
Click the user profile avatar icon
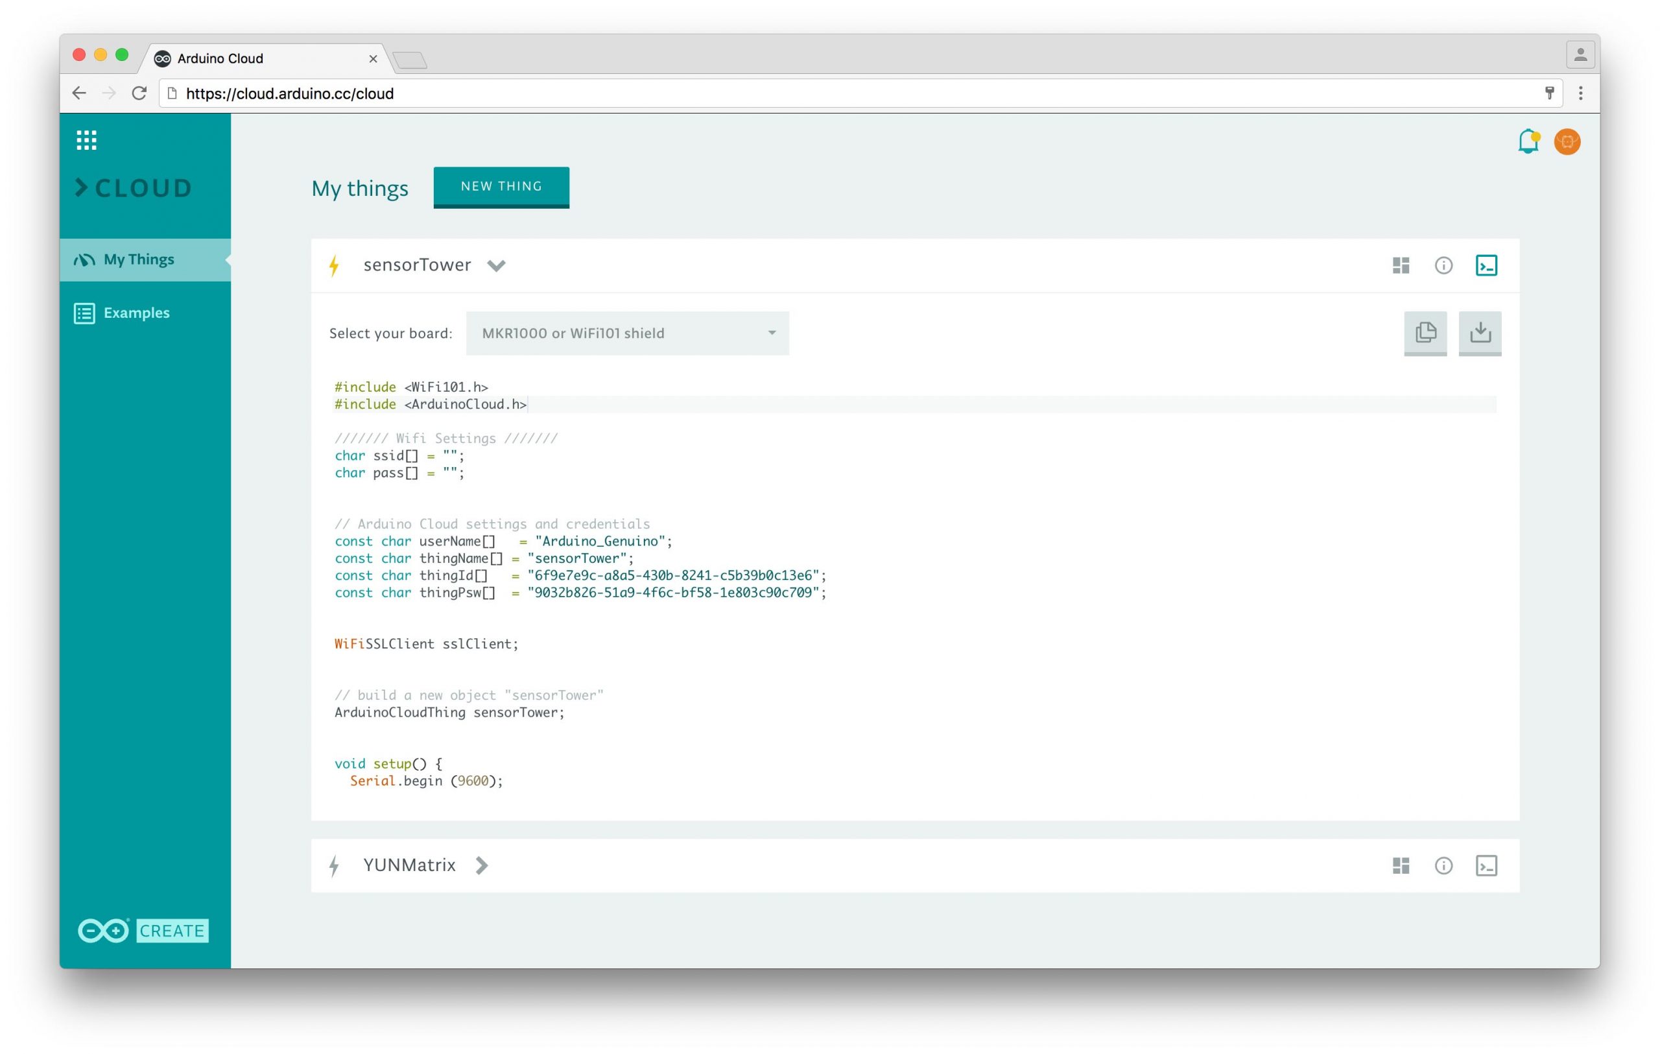pyautogui.click(x=1568, y=140)
